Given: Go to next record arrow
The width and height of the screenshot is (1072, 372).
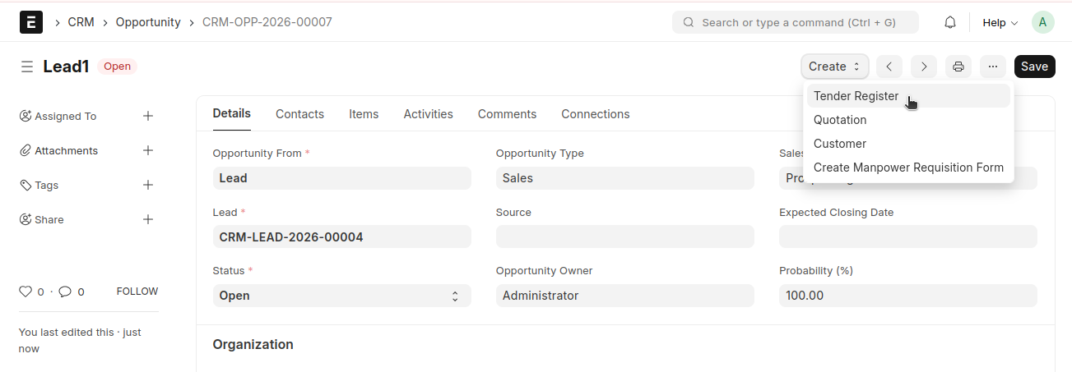Looking at the screenshot, I should click(924, 67).
